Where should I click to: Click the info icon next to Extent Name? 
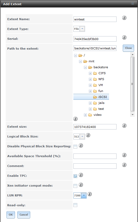[124, 18]
